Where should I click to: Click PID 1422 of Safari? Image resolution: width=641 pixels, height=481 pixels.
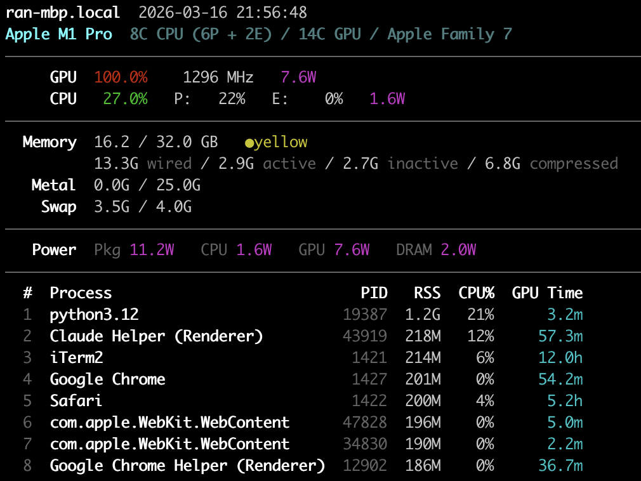[x=369, y=401]
